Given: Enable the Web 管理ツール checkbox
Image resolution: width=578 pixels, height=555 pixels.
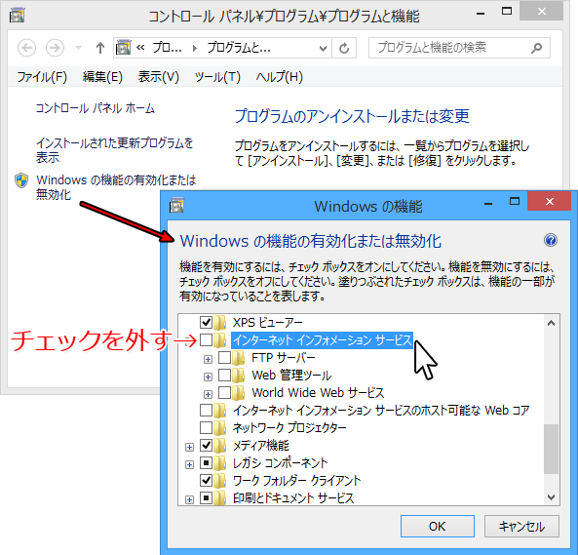Looking at the screenshot, I should [224, 376].
